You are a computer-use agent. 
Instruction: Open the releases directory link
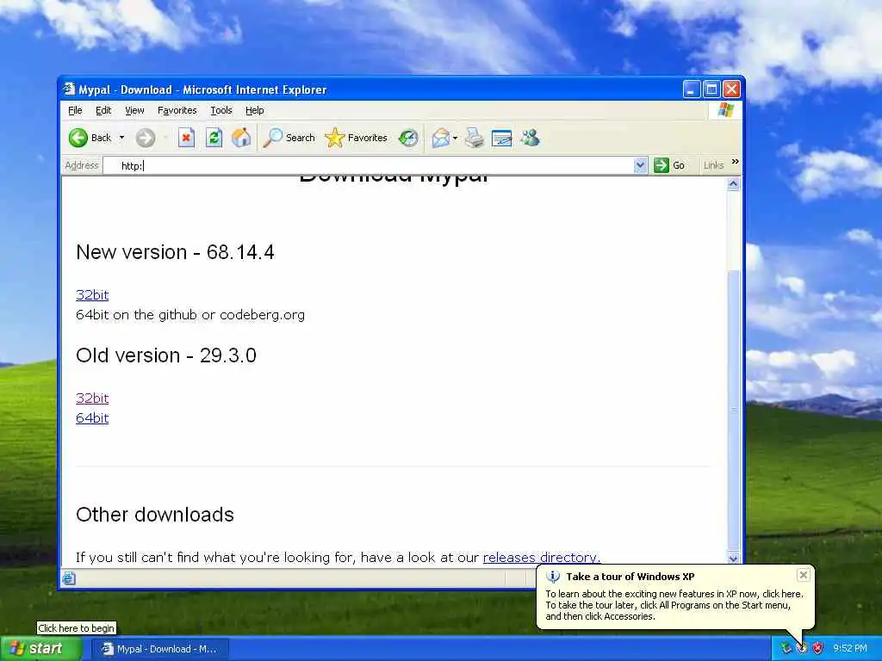[x=541, y=557]
